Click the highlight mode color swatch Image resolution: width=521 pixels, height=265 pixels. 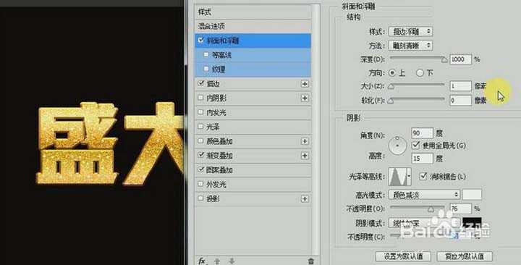(x=472, y=195)
